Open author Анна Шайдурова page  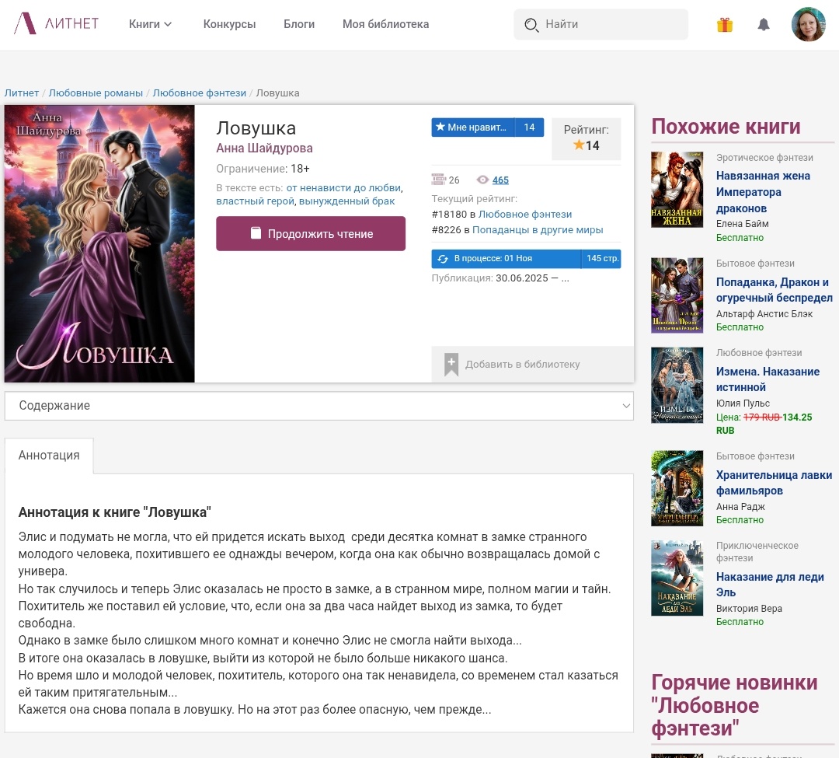(264, 148)
